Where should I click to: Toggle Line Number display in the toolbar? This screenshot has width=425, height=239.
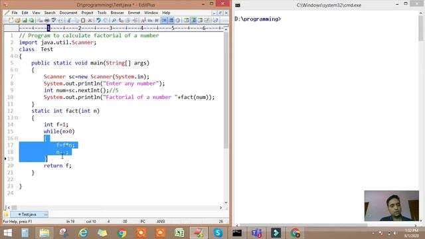[x=171, y=21]
